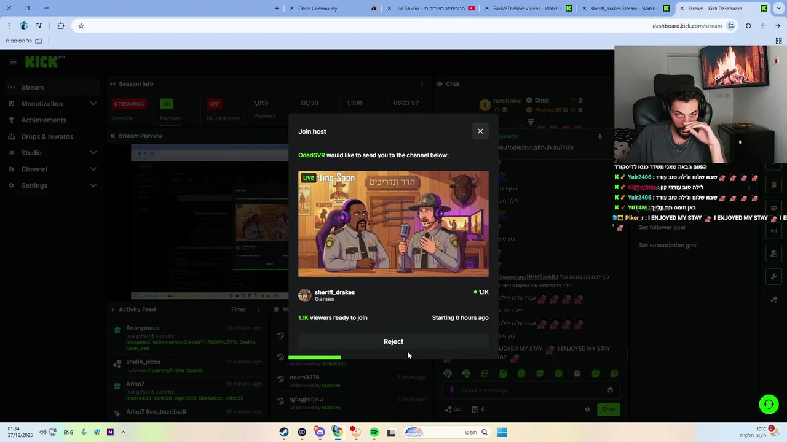The height and width of the screenshot is (442, 787).
Task: Open the sheriff_drakes channel name
Action: point(334,292)
